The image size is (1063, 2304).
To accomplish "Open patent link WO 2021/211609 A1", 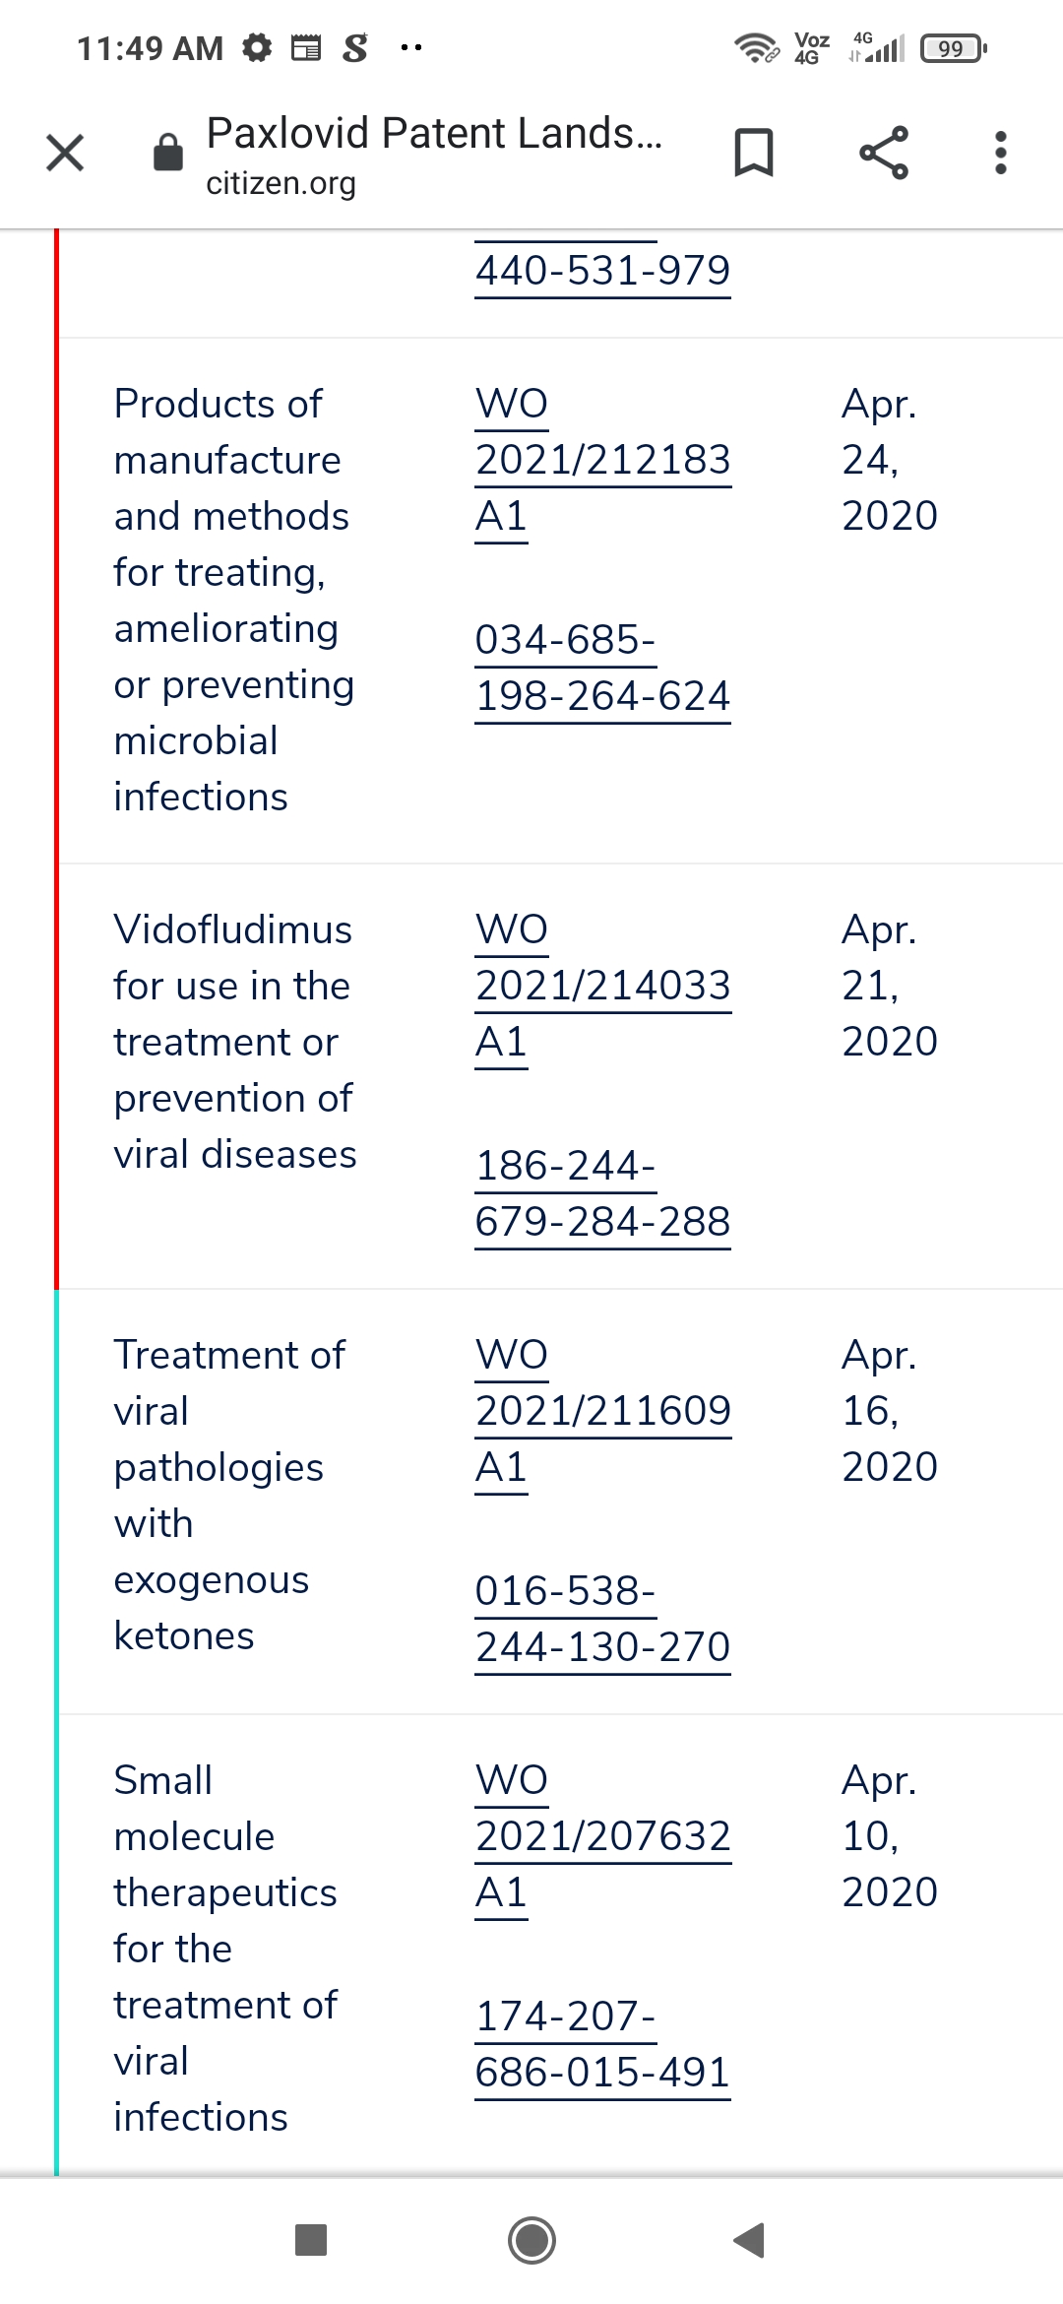I will point(602,1411).
